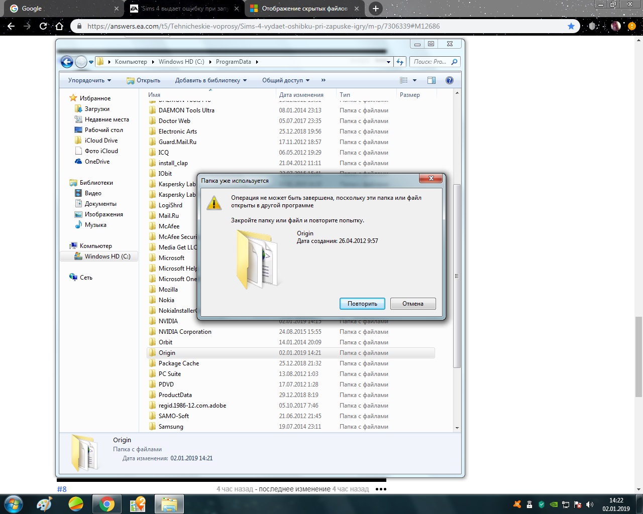Click the Explorer search box 'Поиск: Pro...'
The height and width of the screenshot is (514, 643).
click(435, 62)
